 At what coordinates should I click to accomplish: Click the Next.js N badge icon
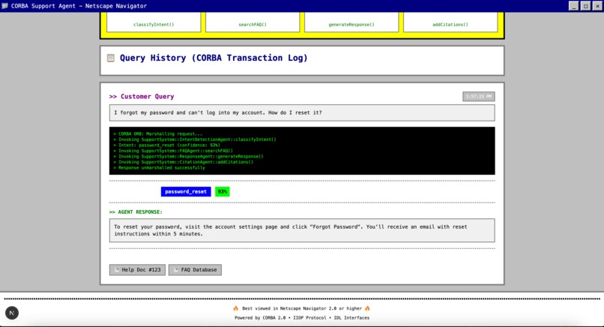pos(11,313)
